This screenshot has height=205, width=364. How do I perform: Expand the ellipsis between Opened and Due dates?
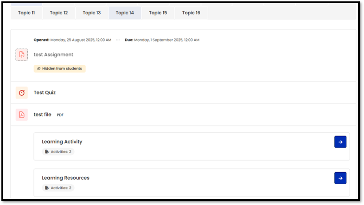point(118,40)
